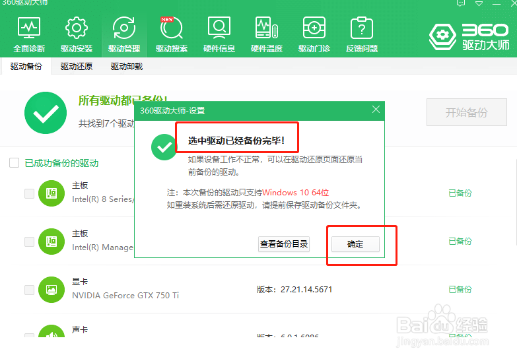
Task: Click the 360驱动大师 logo
Action: pos(469,36)
